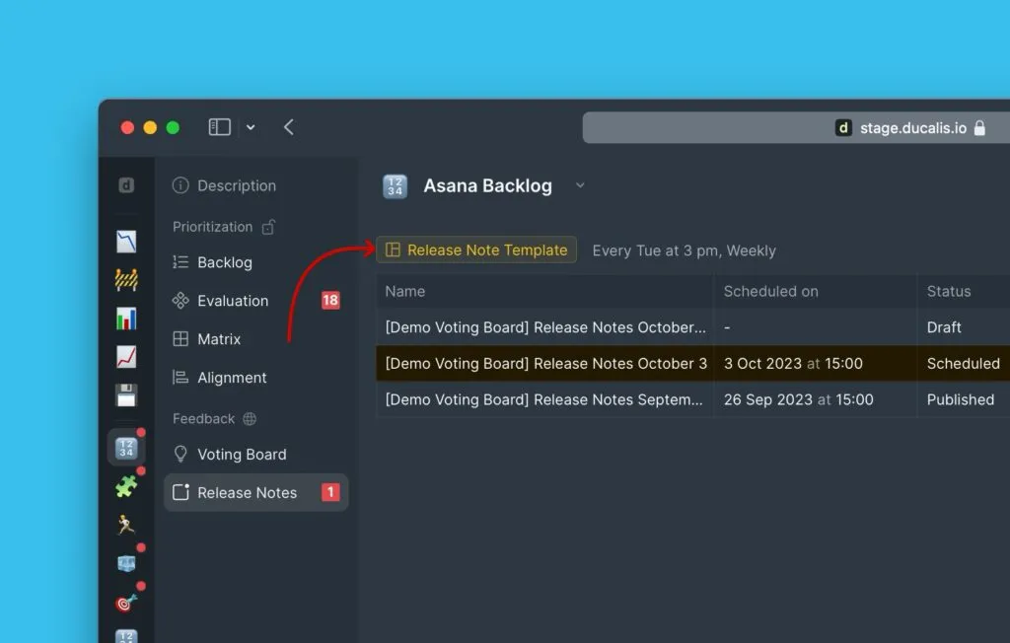The height and width of the screenshot is (643, 1010).
Task: Select the puzzle piece board icon
Action: click(126, 485)
